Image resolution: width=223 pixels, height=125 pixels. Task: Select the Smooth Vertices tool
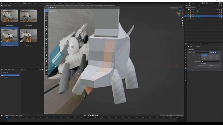pyautogui.click(x=46, y=61)
